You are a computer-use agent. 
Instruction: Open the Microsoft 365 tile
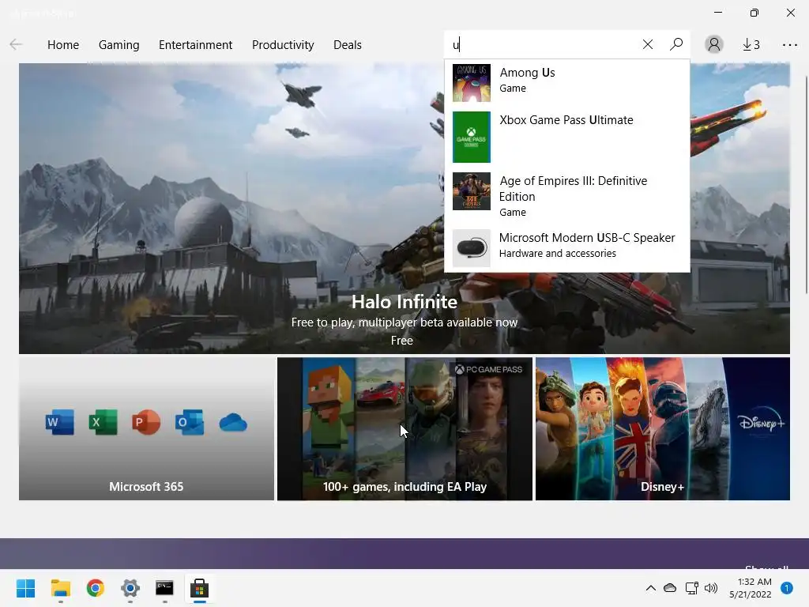(x=146, y=428)
